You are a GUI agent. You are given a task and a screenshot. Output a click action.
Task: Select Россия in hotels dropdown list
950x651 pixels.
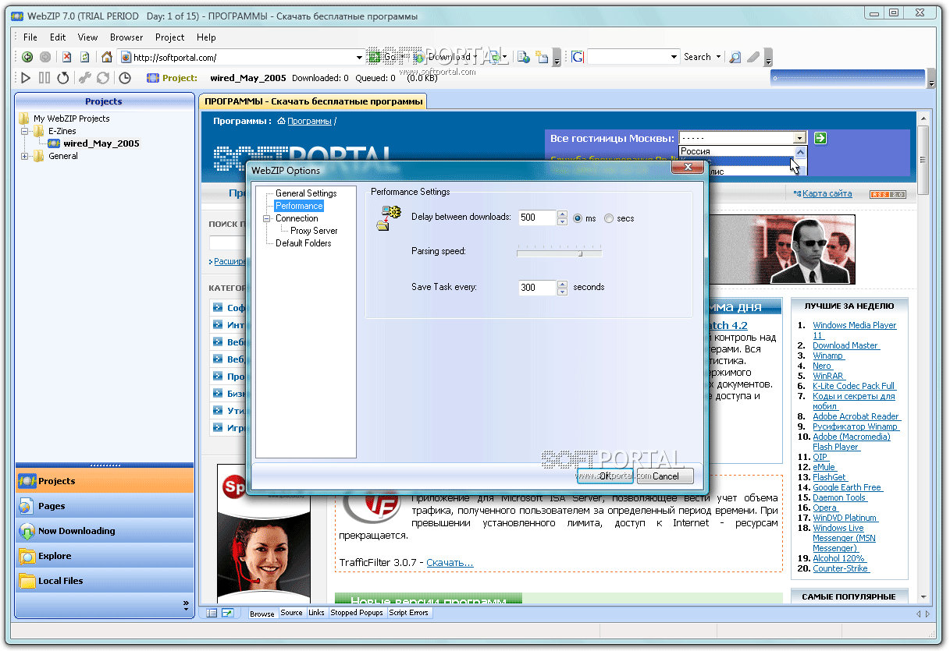(737, 151)
